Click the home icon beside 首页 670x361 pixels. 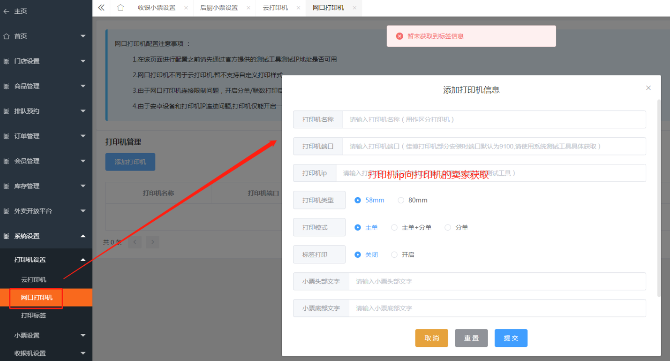[6, 36]
